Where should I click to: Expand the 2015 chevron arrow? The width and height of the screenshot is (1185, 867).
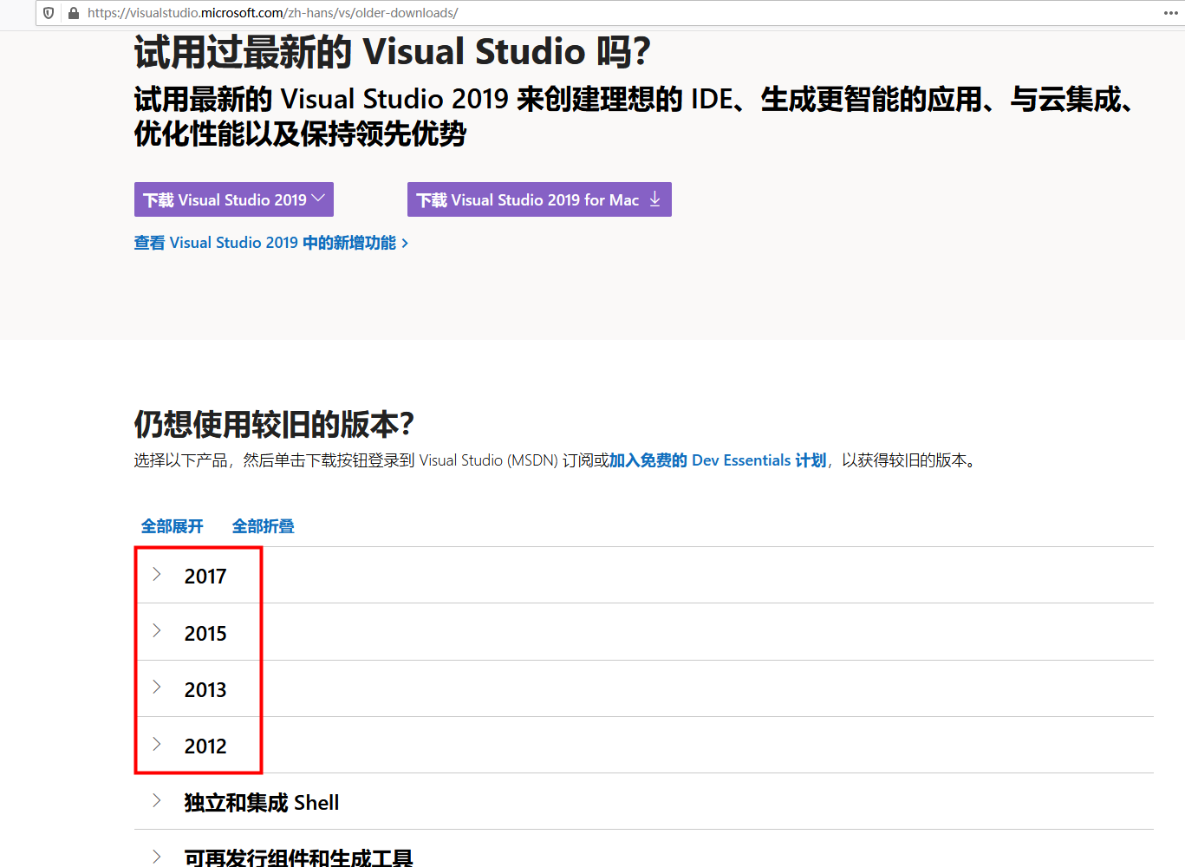tap(157, 630)
